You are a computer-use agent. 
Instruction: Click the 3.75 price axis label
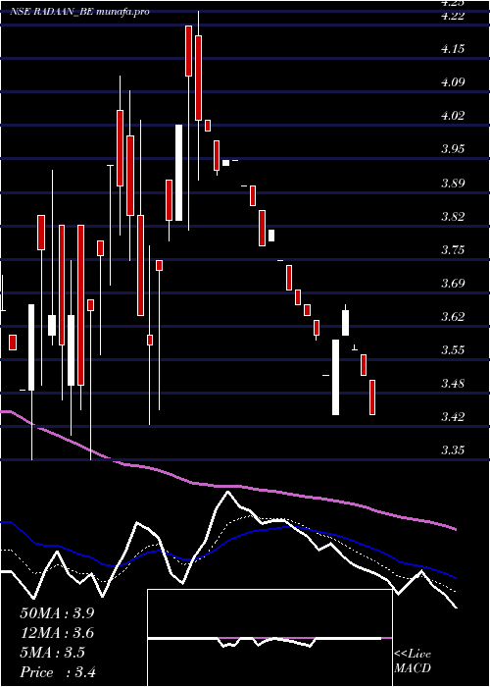[x=453, y=249]
